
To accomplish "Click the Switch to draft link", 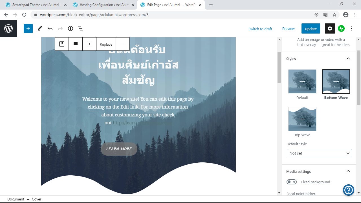I will coord(260,29).
